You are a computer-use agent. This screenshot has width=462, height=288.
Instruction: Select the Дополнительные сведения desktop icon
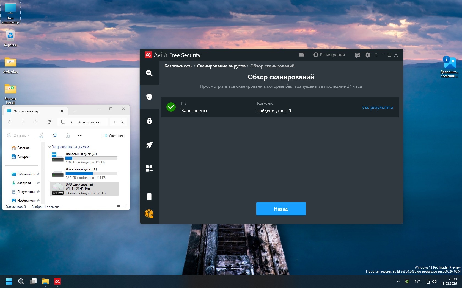click(x=449, y=67)
